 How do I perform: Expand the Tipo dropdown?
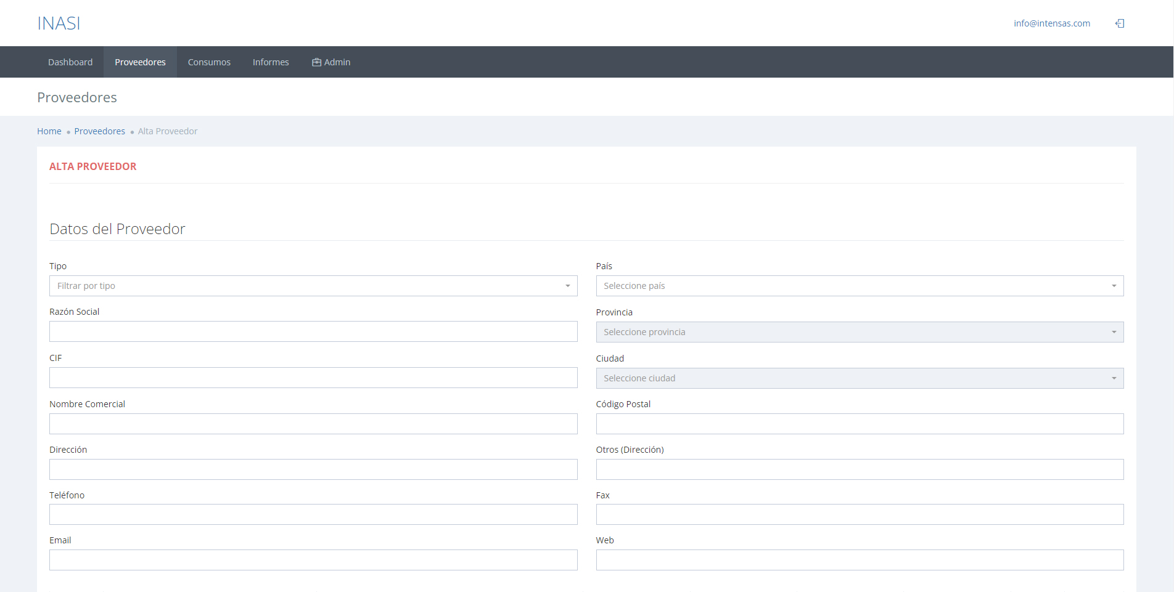313,286
